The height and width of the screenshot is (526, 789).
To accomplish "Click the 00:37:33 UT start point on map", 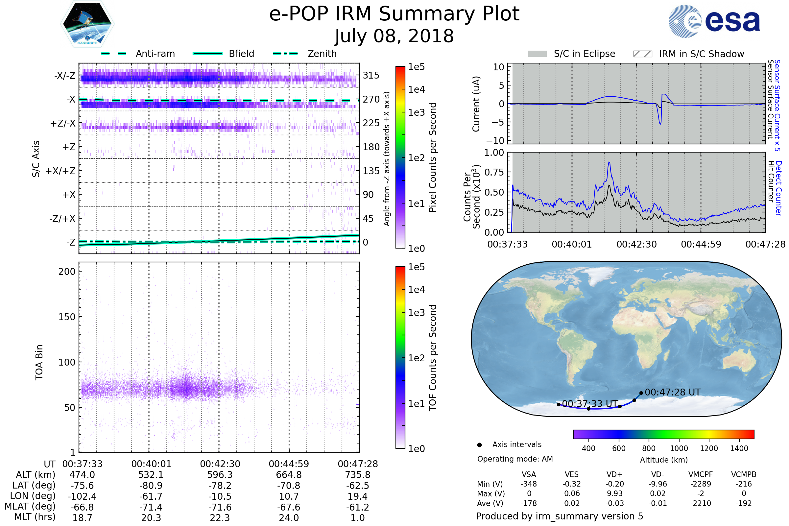I will [559, 405].
